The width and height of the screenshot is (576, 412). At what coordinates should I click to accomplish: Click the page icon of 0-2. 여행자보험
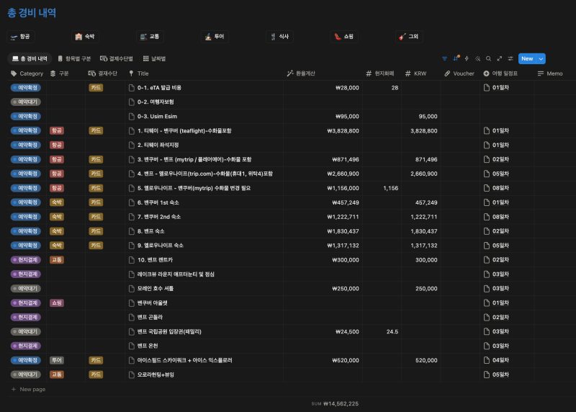click(132, 102)
